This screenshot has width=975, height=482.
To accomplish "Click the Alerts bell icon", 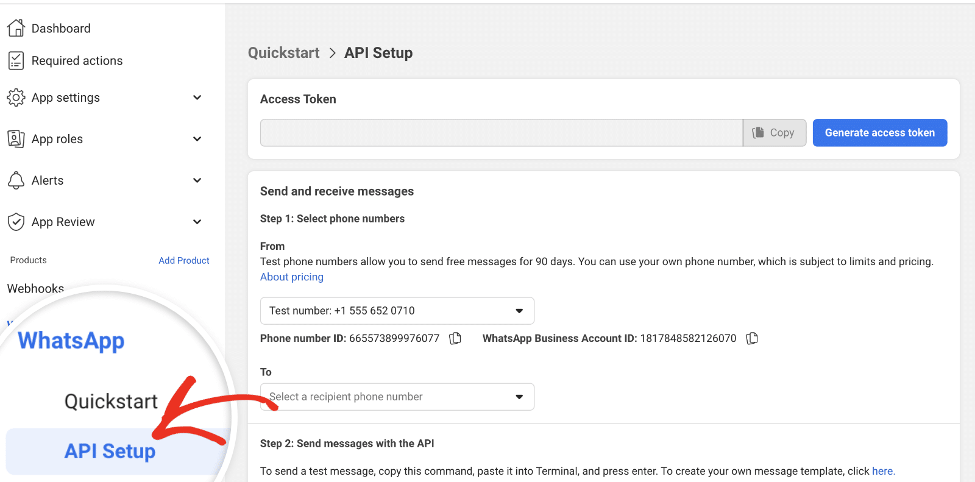I will [16, 180].
